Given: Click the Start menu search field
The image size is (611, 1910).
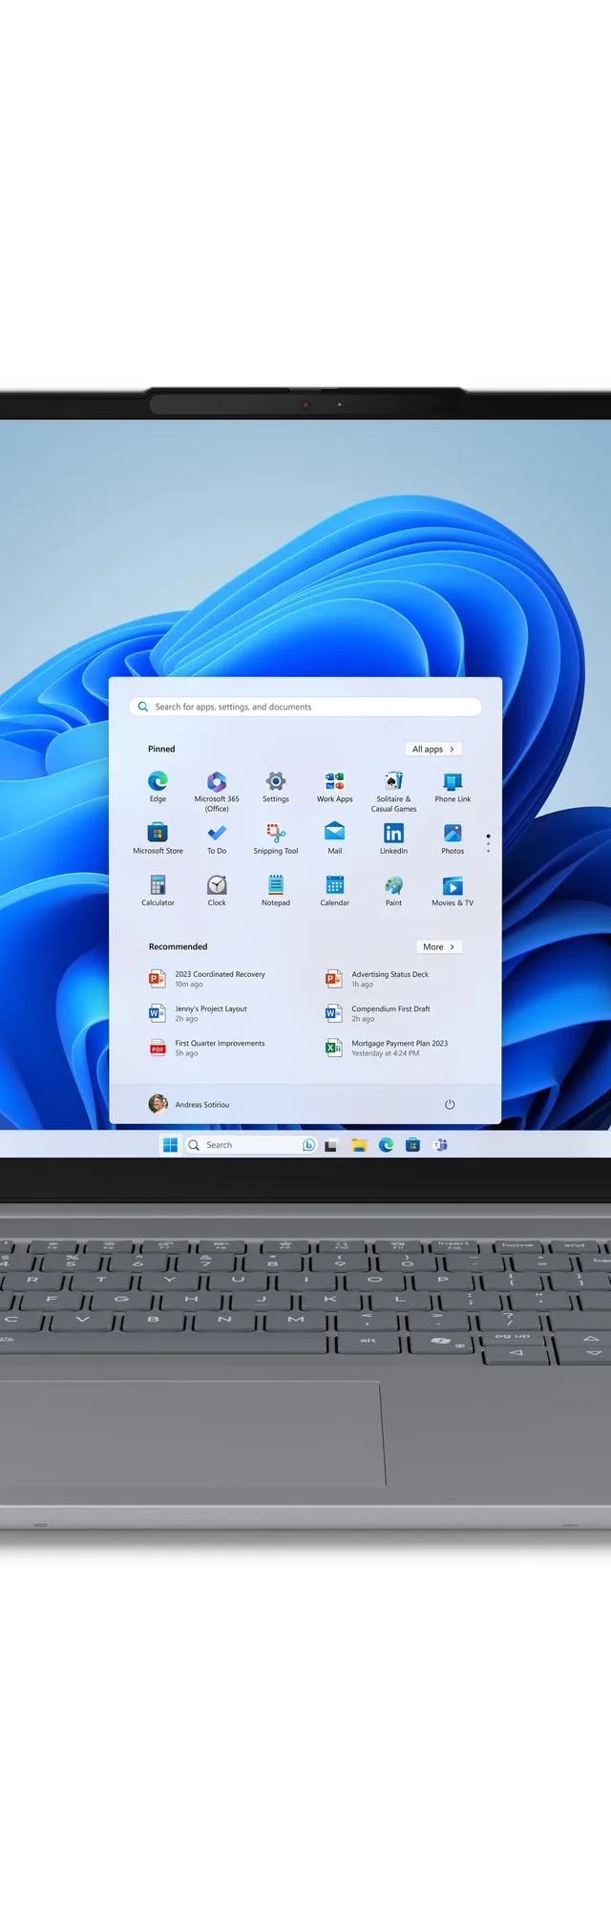Looking at the screenshot, I should coord(305,707).
